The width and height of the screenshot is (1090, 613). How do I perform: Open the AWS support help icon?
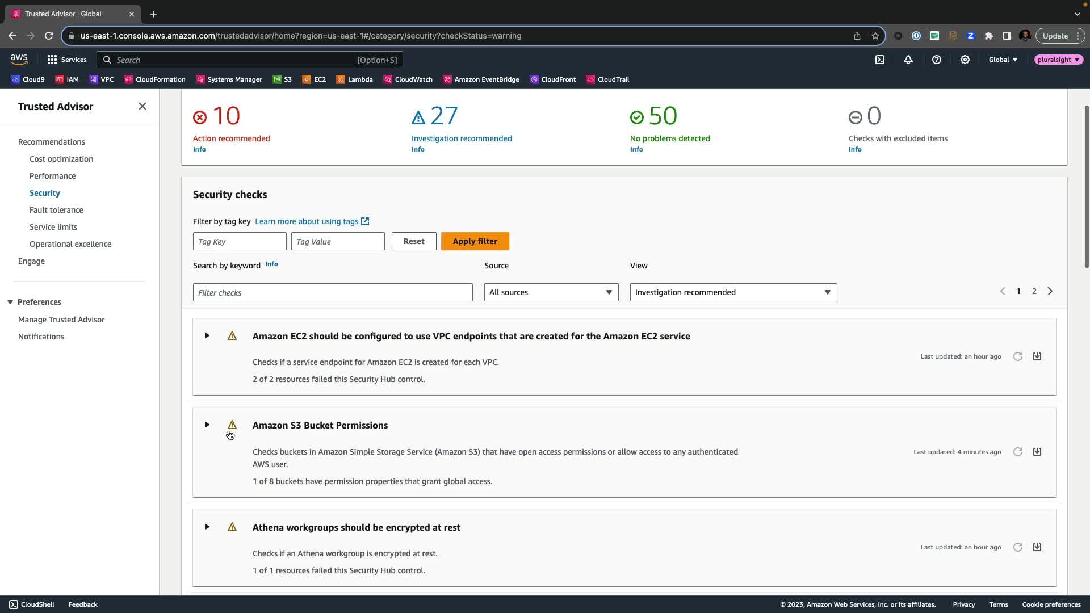pyautogui.click(x=936, y=60)
